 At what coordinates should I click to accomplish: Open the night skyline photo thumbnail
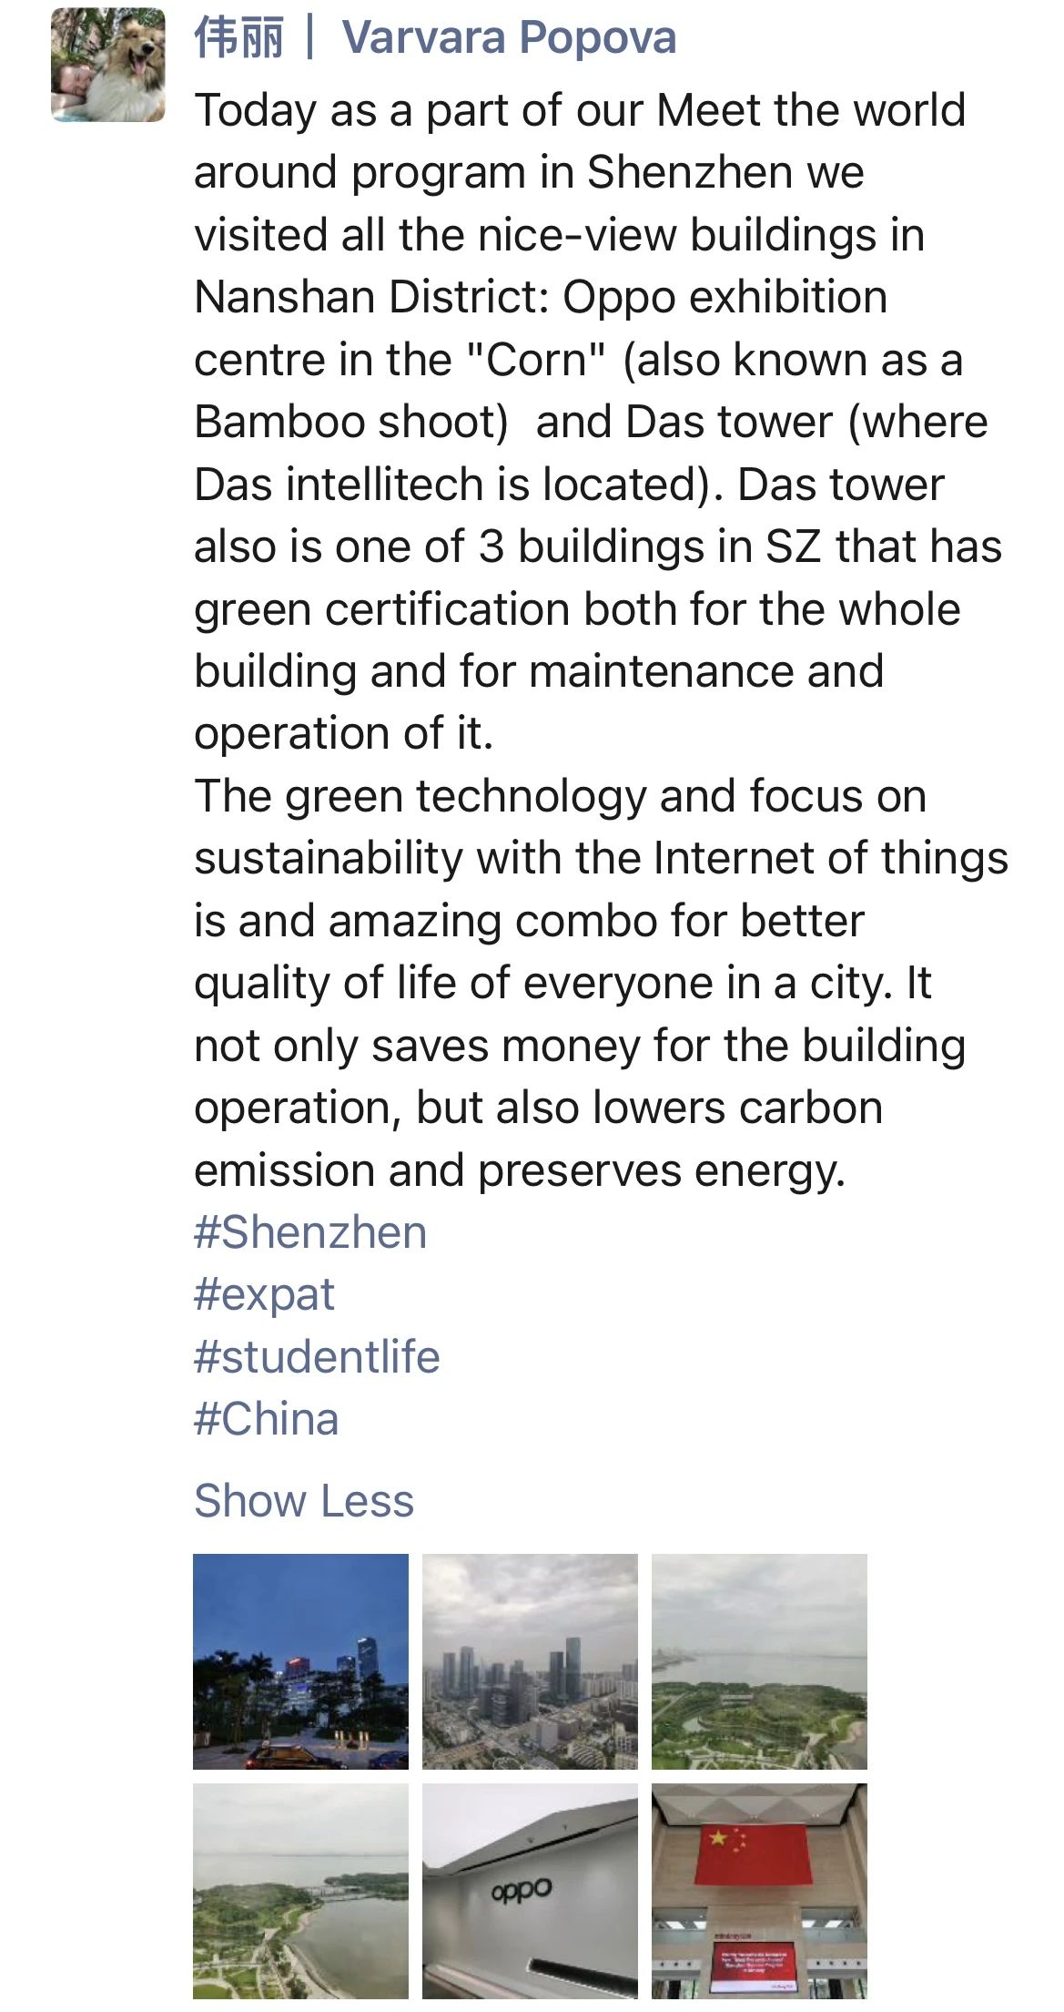click(x=300, y=1661)
